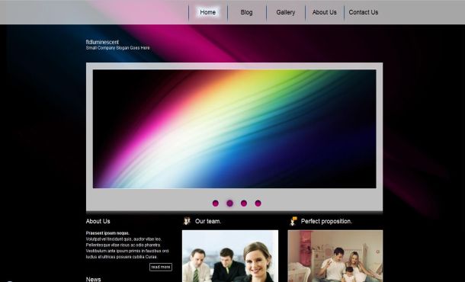465x282 pixels.
Task: Select the second slider dot
Action: pos(229,203)
